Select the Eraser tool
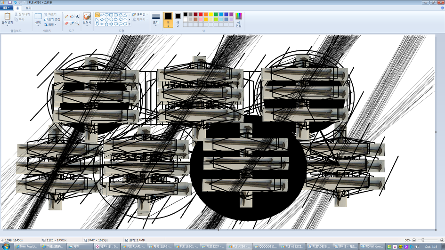 [x=66, y=23]
